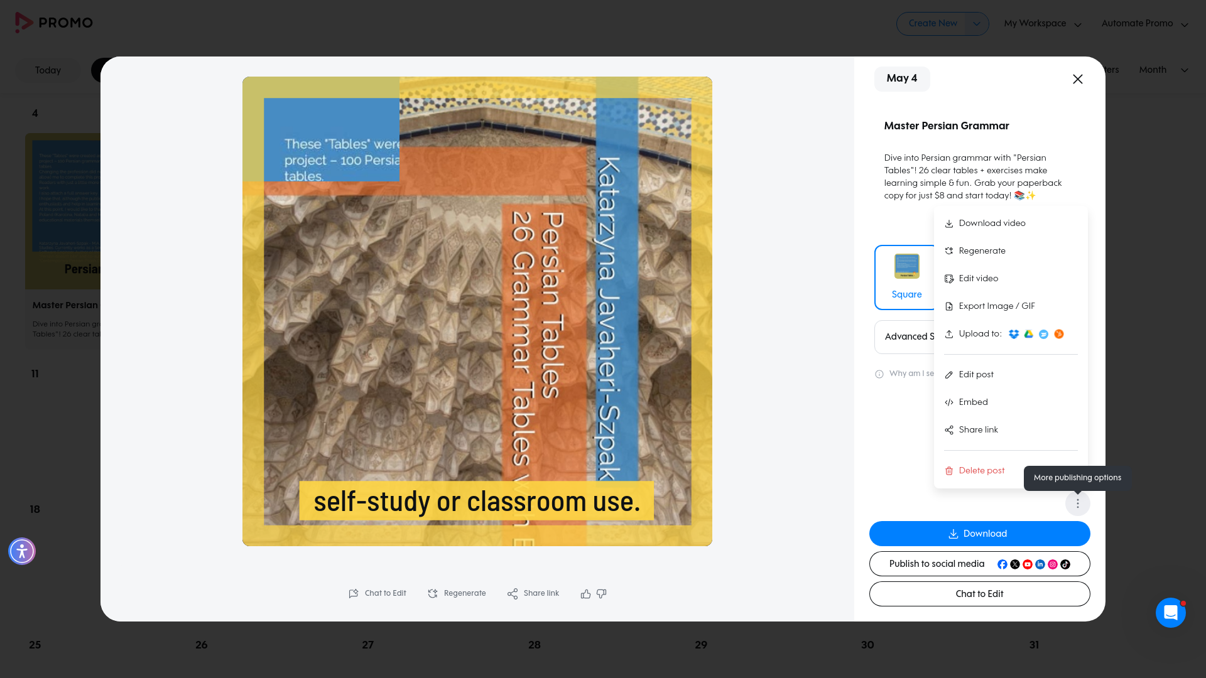Screen dimensions: 1206x678
Task: Click the 'Master Persian Grammar' post title
Action: [x=947, y=126]
